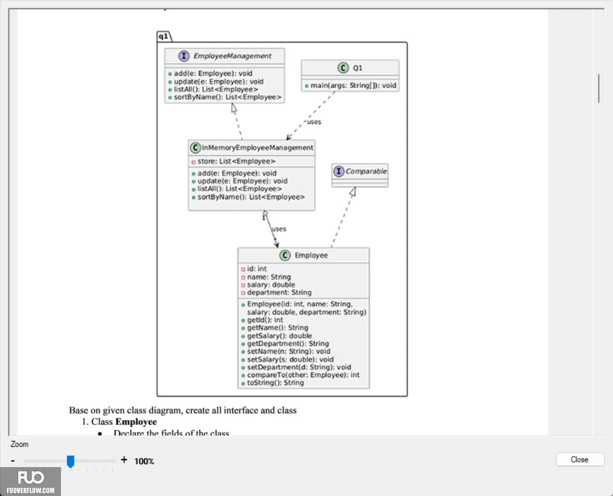Screen dimensions: 613x496
Task: Click the 100% zoom level text
Action: tap(144, 461)
